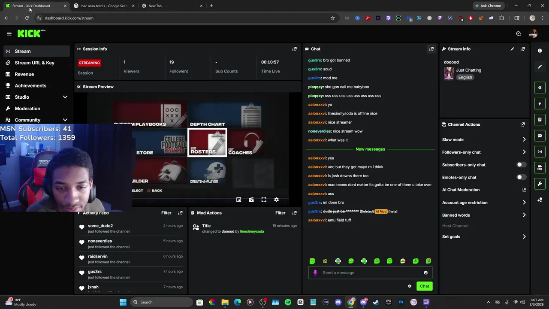Open emoji picker in message box
The image size is (549, 309).
click(425, 273)
